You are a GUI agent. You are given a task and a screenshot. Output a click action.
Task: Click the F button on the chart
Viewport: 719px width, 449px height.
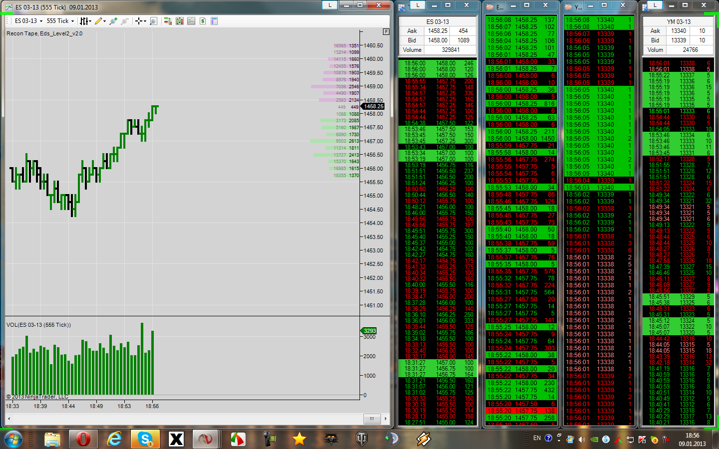pos(386,31)
